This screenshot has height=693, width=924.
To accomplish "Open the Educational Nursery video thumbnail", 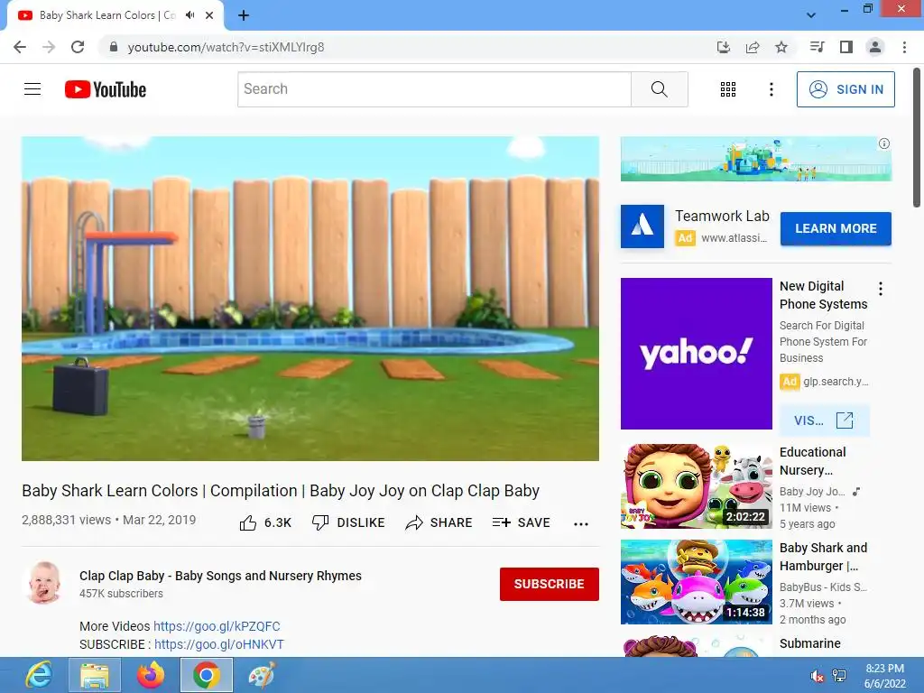I will [696, 486].
